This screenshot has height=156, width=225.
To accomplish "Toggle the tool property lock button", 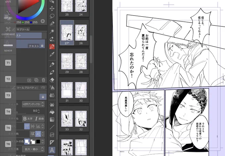I will click(43, 97).
